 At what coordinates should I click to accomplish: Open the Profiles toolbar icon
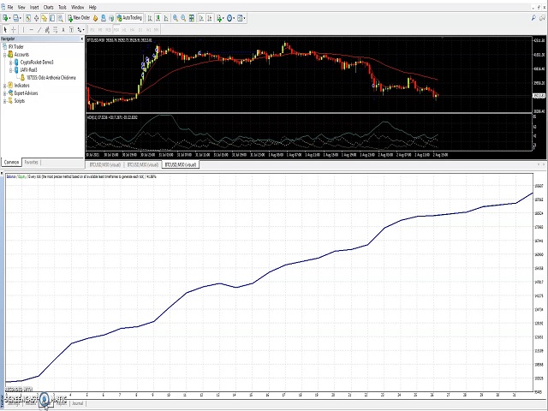pyautogui.click(x=15, y=18)
